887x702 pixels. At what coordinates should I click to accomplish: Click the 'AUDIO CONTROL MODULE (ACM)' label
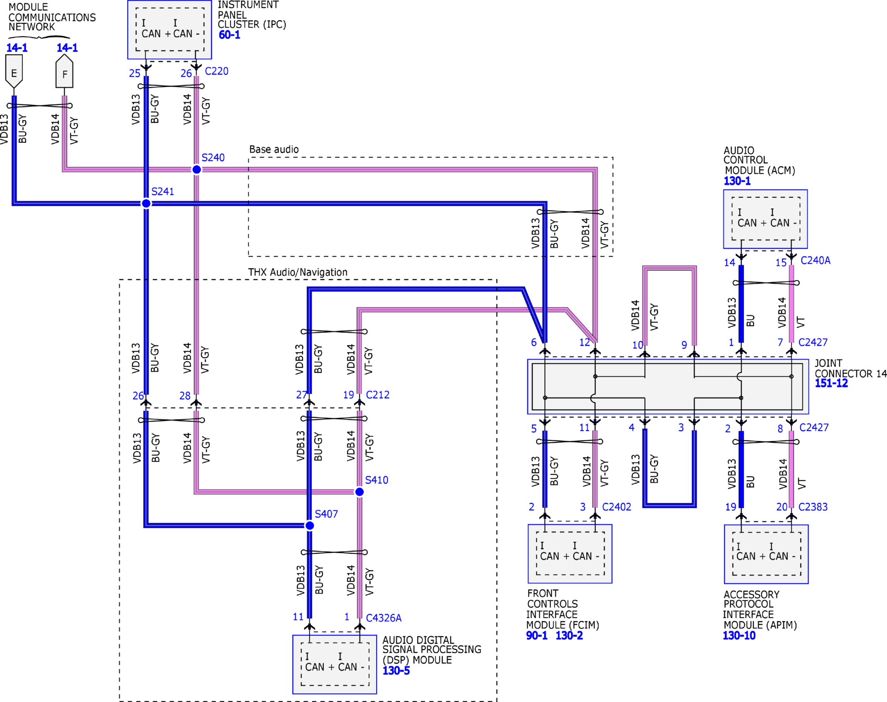coord(759,160)
